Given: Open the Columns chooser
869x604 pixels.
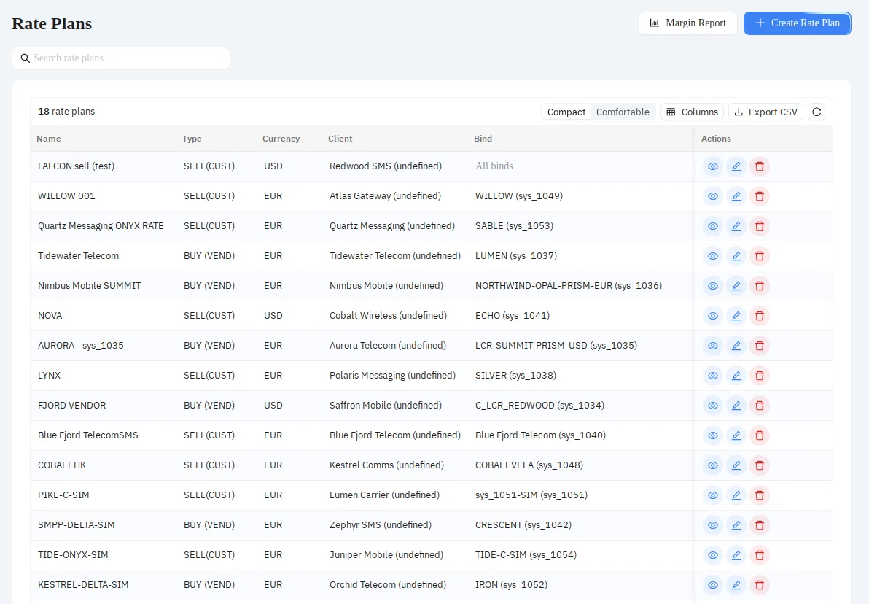Looking at the screenshot, I should point(692,112).
